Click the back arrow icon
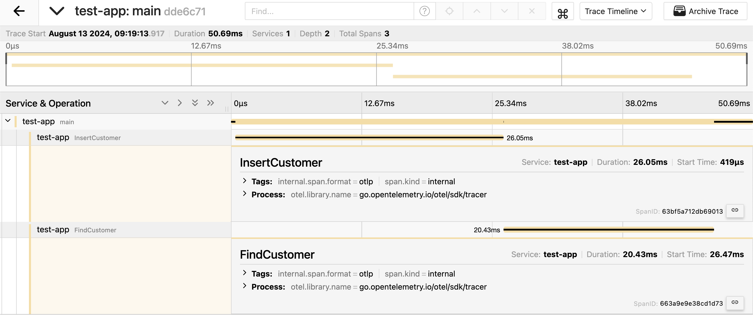753x321 pixels. 19,12
